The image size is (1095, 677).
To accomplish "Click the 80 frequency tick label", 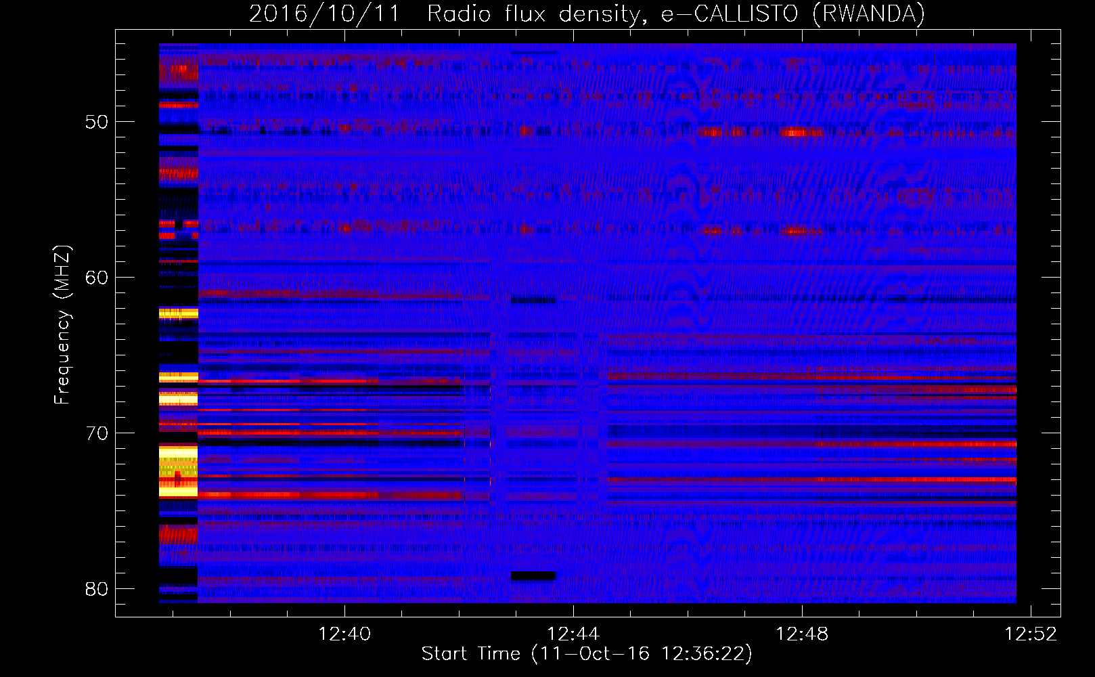I will click(97, 589).
